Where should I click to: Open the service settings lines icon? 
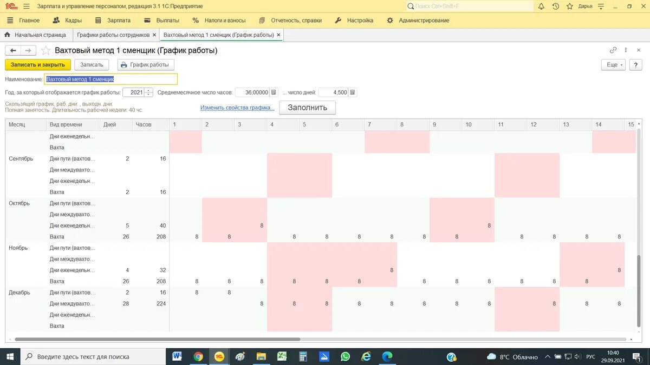click(x=601, y=6)
